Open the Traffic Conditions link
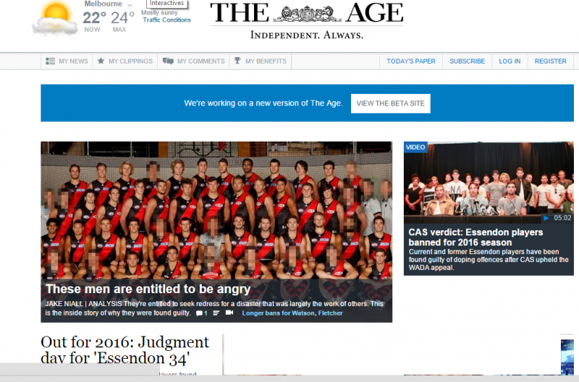Image resolution: width=579 pixels, height=382 pixels. pos(167,20)
